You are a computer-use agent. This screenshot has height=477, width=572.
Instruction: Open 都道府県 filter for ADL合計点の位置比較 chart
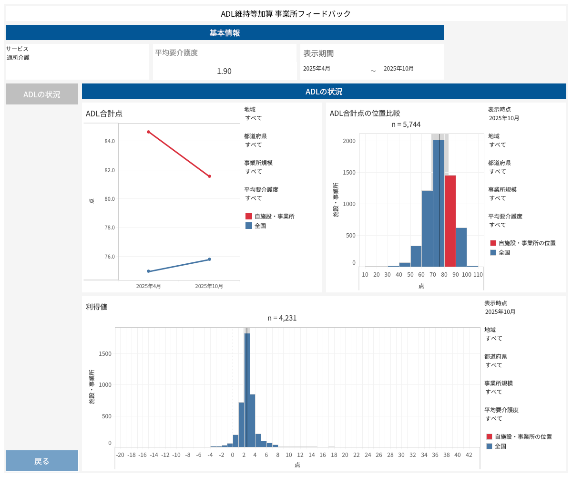pyautogui.click(x=498, y=171)
